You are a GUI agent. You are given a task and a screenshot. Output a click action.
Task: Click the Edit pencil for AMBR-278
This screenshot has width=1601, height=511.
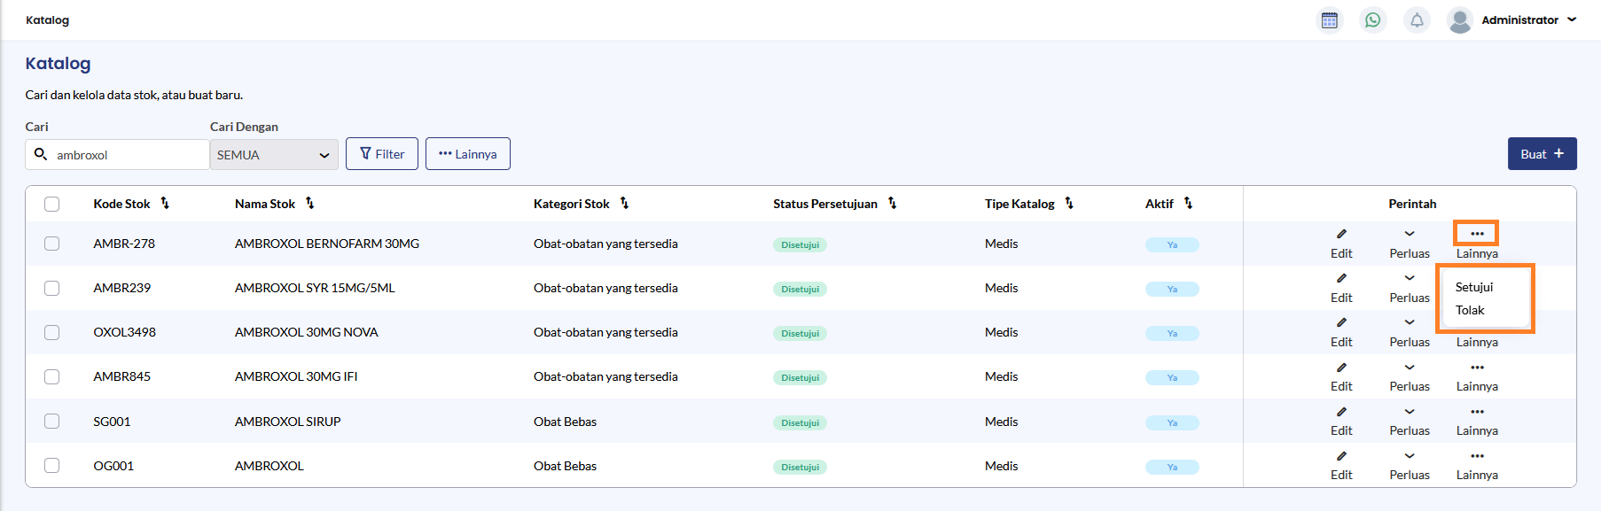click(x=1341, y=235)
